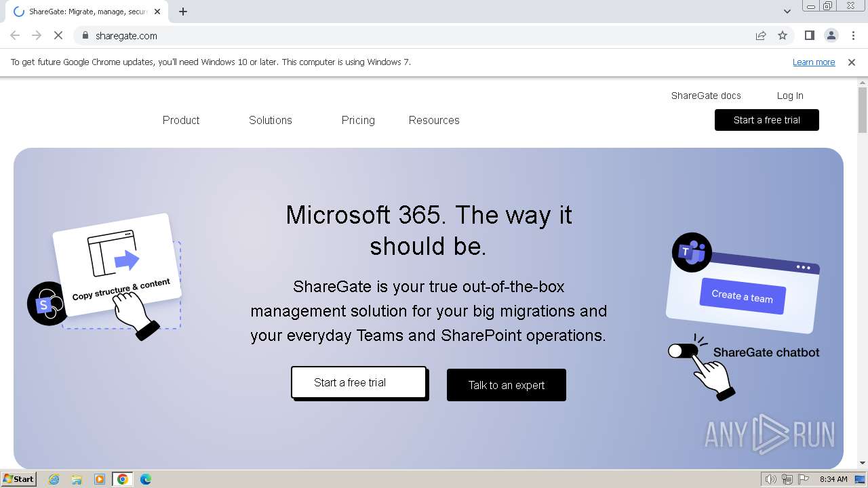Open the Learn more link
Viewport: 868px width, 488px height.
point(814,62)
